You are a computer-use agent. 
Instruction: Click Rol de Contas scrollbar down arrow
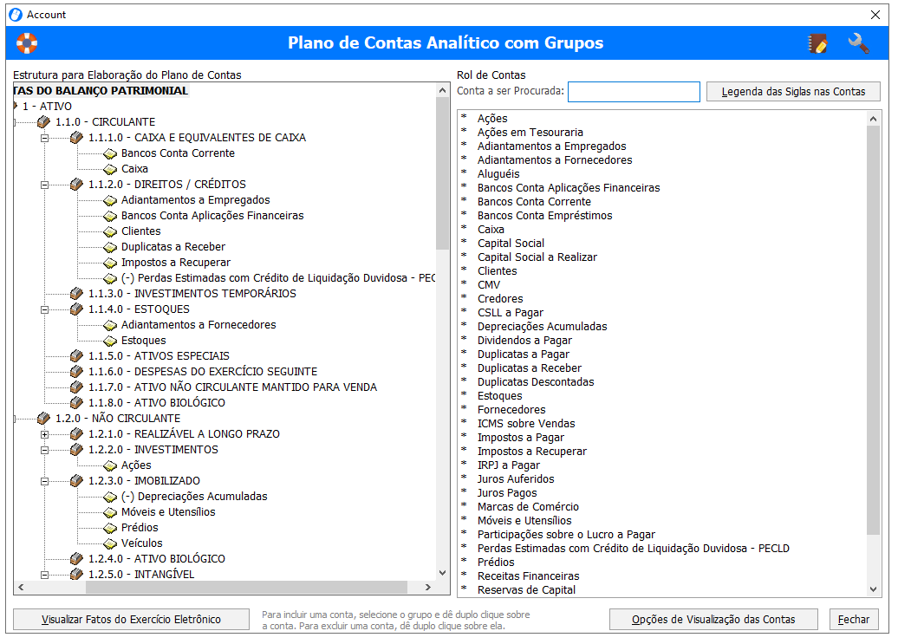pyautogui.click(x=873, y=589)
